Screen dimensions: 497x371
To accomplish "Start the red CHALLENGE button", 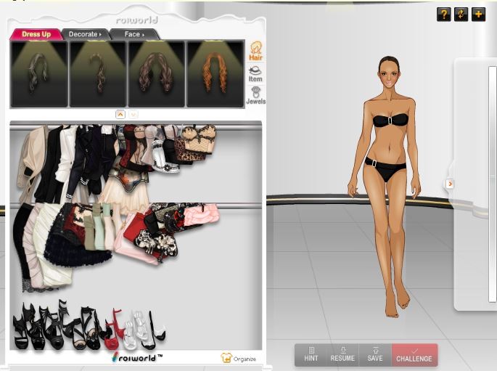I will pos(414,354).
